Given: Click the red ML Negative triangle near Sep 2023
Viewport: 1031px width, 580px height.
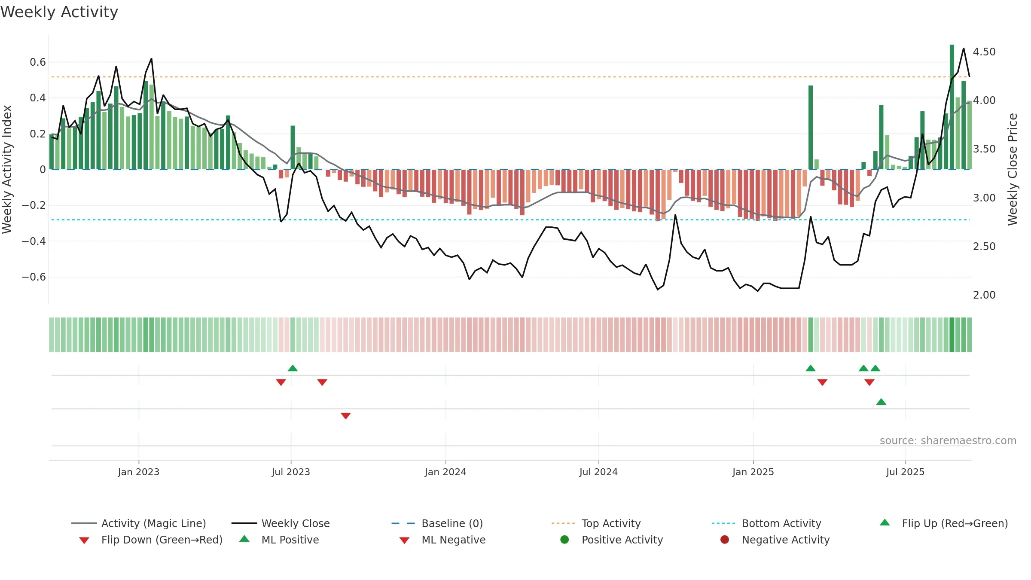Looking at the screenshot, I should click(346, 416).
